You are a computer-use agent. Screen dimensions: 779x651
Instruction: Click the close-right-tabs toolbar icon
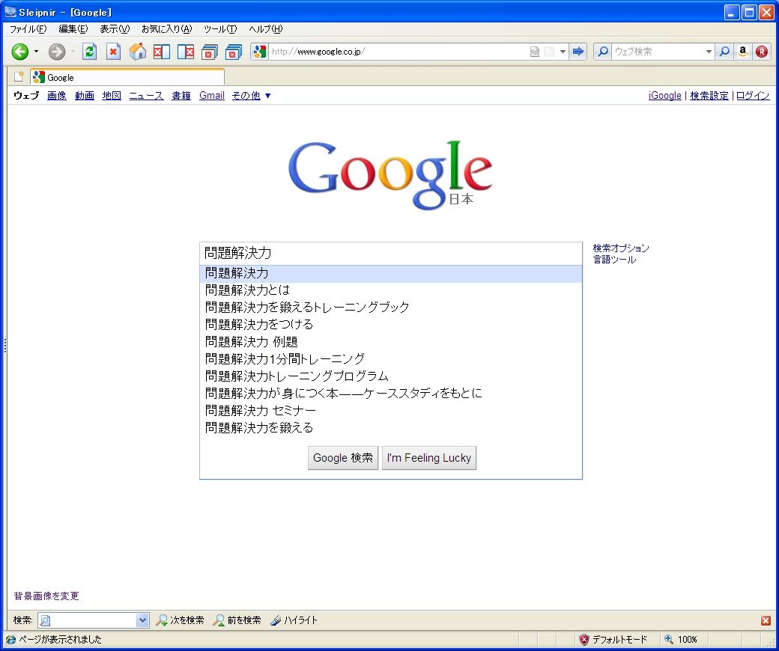click(185, 52)
